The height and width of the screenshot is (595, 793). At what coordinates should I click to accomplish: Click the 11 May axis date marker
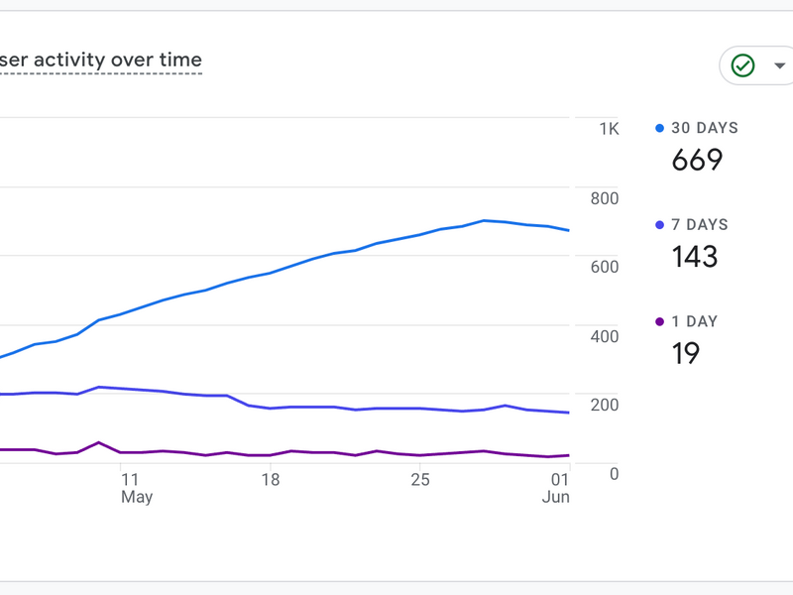(x=137, y=488)
